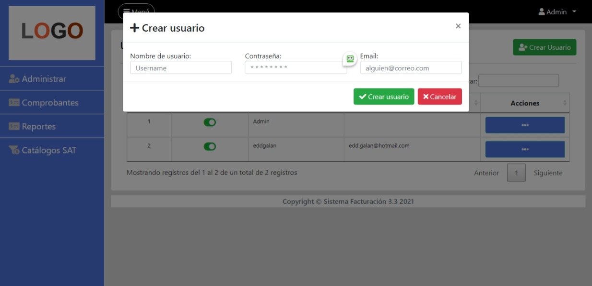Click the Catálogos SAT filter icon
The height and width of the screenshot is (286, 592).
14,150
